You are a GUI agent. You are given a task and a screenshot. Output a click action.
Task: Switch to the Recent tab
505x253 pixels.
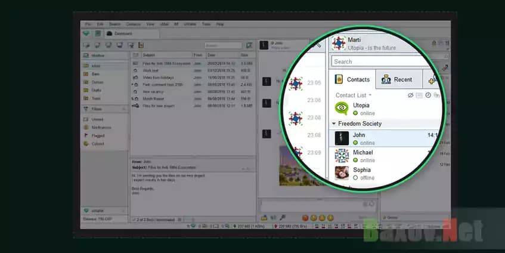pyautogui.click(x=396, y=79)
